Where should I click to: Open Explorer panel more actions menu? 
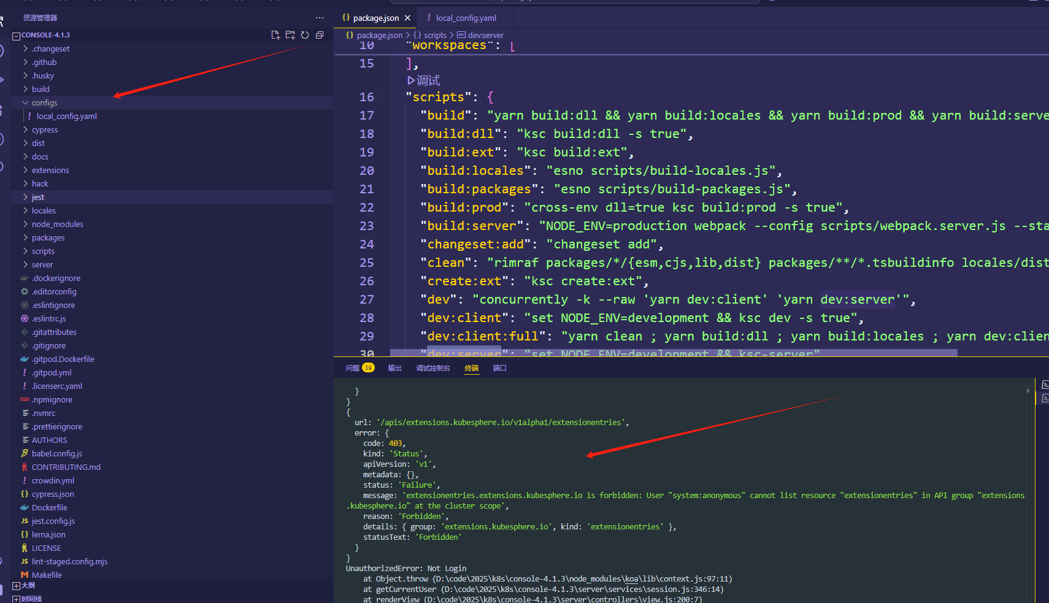[x=320, y=18]
